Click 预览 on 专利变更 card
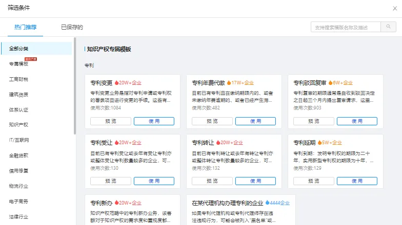 pyautogui.click(x=111, y=121)
